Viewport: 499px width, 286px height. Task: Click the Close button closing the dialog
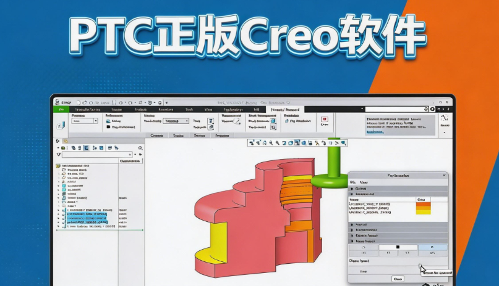[398, 279]
